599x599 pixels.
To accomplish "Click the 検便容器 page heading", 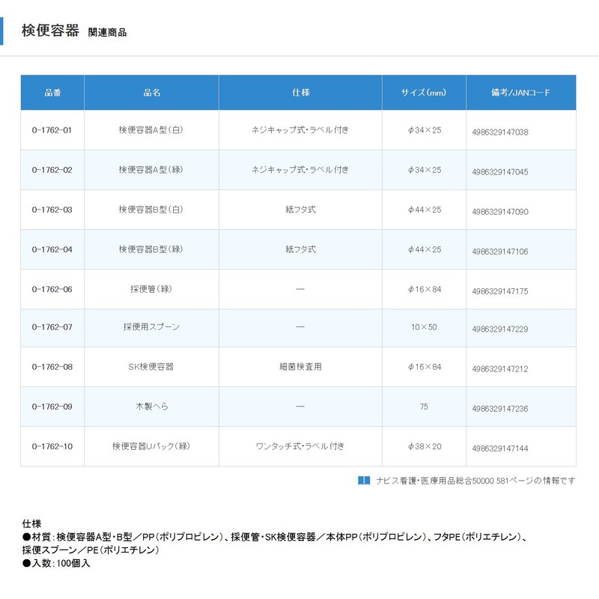I will coord(50,31).
